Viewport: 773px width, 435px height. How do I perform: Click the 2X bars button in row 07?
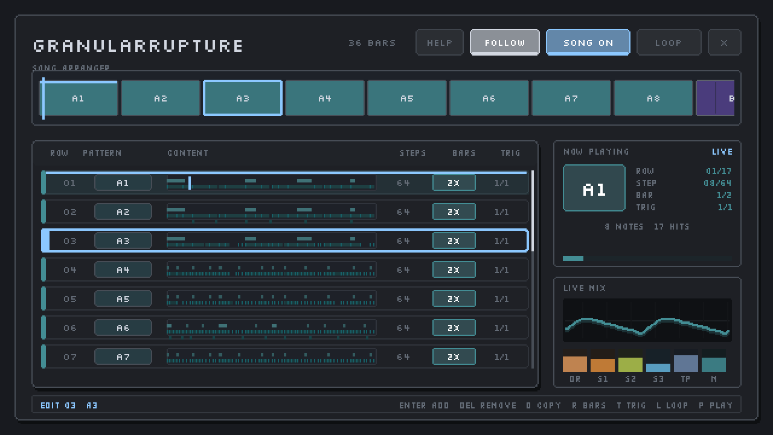coord(454,357)
